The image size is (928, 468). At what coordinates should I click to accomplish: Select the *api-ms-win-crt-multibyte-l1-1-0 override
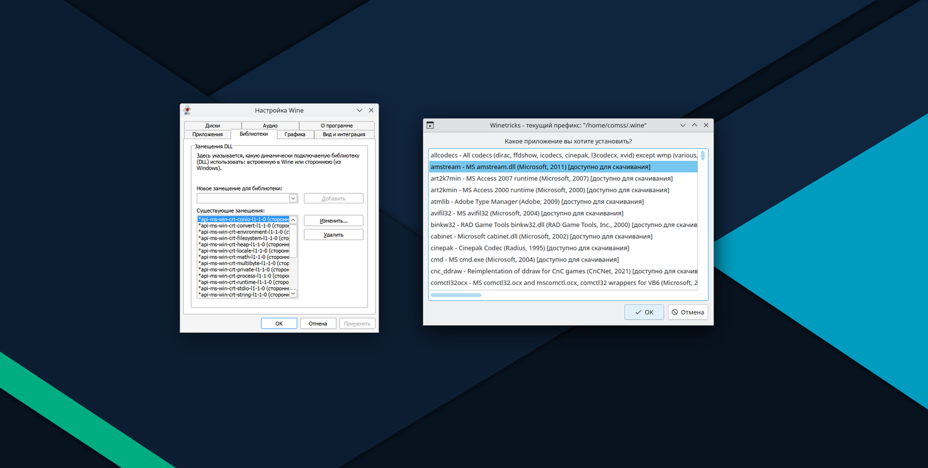click(243, 263)
